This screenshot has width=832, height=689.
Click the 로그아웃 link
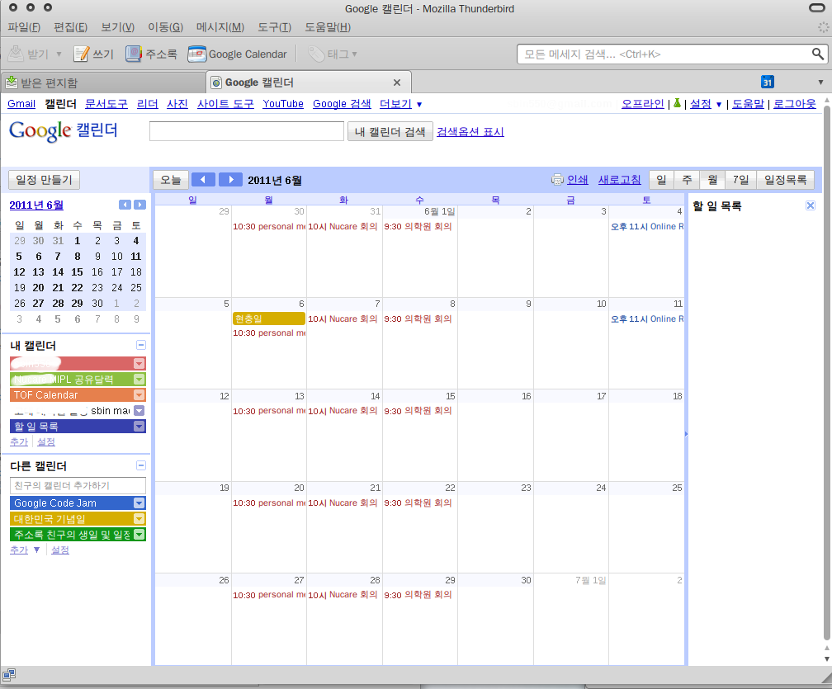[x=794, y=104]
